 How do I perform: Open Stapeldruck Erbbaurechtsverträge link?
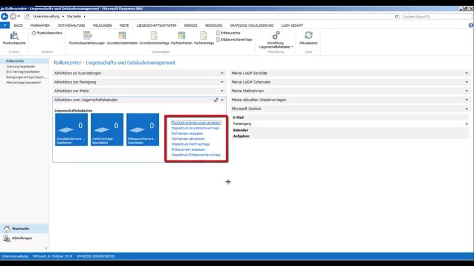click(x=196, y=155)
